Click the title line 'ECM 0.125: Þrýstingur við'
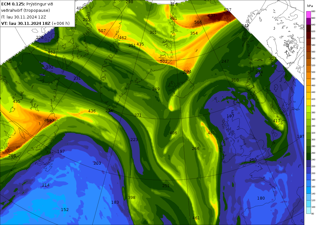The height and width of the screenshot is (225, 318). [x=27, y=4]
